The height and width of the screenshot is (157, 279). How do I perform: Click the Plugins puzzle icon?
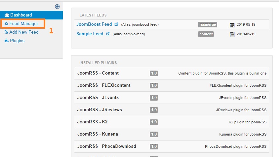(7, 41)
